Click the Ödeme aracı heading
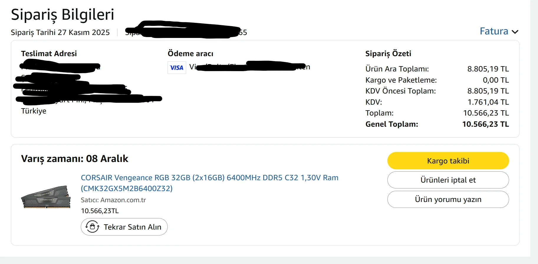This screenshot has height=264, width=538. 190,54
